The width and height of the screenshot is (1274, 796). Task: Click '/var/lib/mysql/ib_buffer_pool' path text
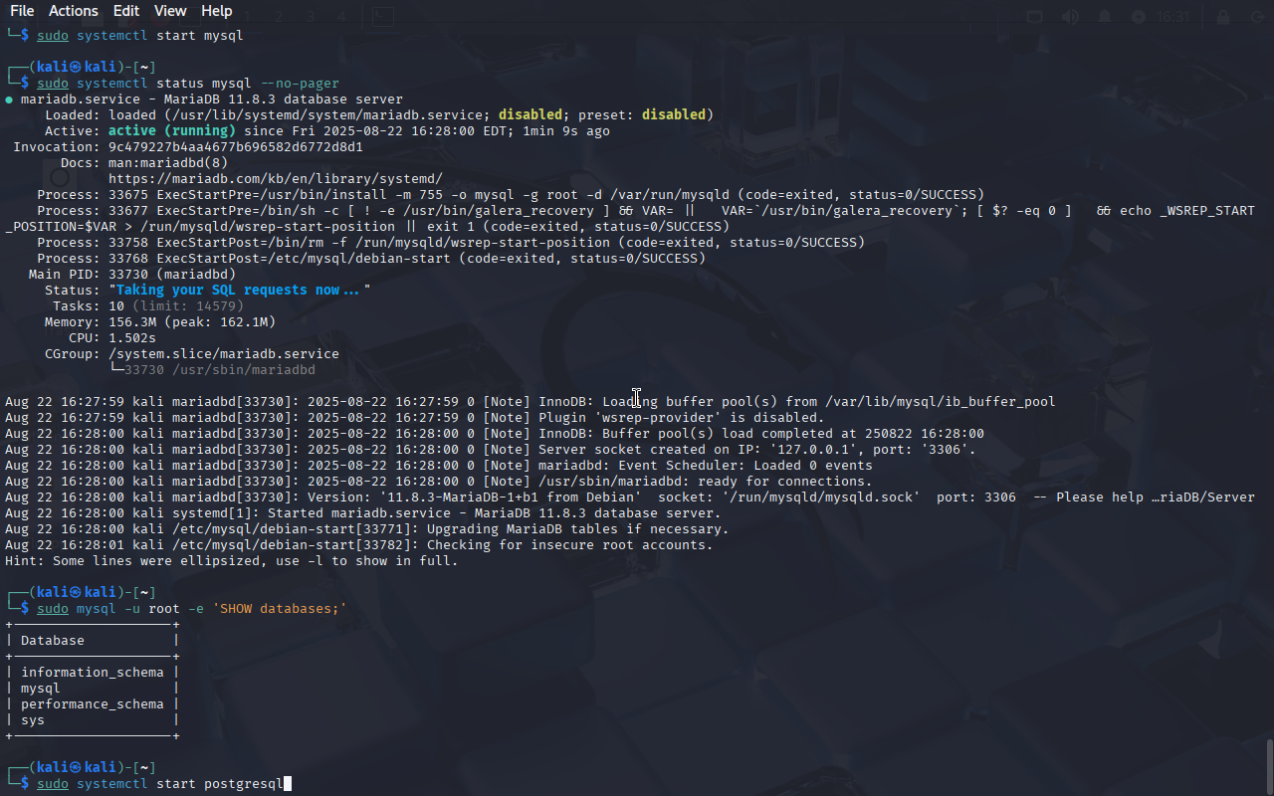tap(941, 402)
